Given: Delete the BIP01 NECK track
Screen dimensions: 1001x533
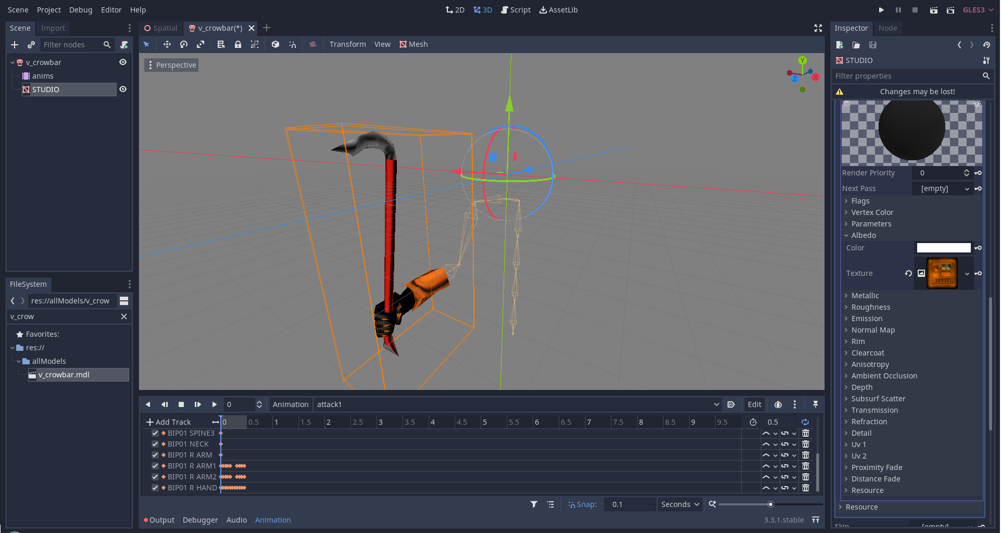Looking at the screenshot, I should coord(806,444).
